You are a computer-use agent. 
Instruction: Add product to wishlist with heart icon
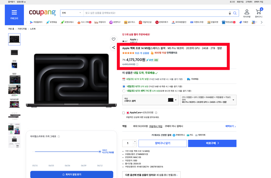114,39
